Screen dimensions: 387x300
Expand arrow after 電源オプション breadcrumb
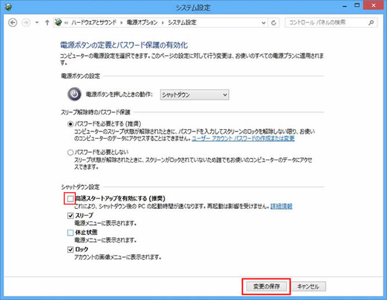click(162, 23)
